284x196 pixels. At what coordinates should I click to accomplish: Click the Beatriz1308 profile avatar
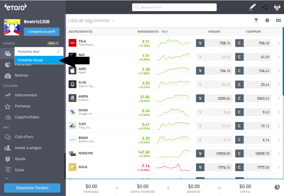[12, 27]
